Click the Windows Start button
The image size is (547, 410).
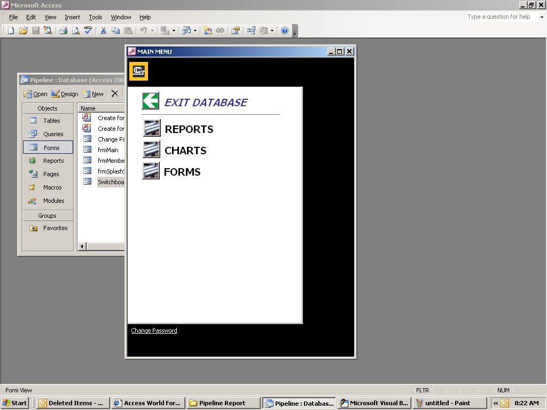[x=15, y=403]
